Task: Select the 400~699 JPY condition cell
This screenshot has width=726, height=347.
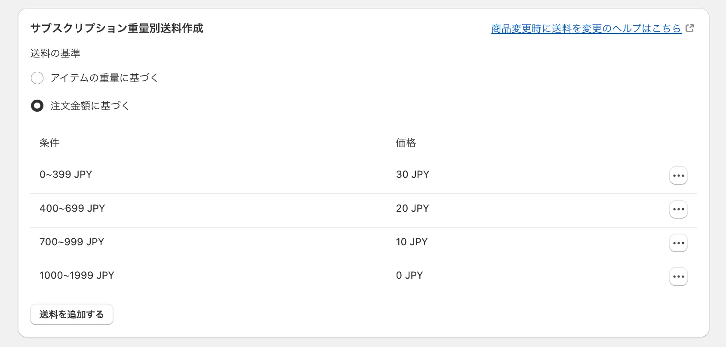Action: click(72, 208)
